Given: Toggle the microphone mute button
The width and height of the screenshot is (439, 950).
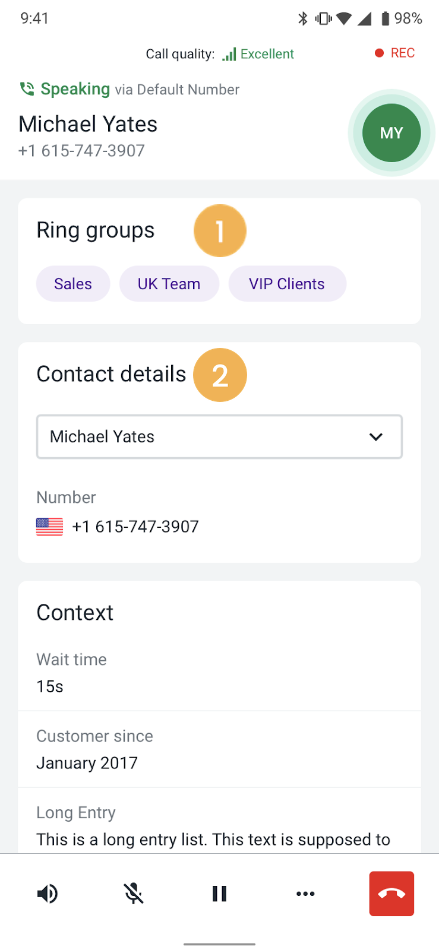Looking at the screenshot, I should point(134,894).
